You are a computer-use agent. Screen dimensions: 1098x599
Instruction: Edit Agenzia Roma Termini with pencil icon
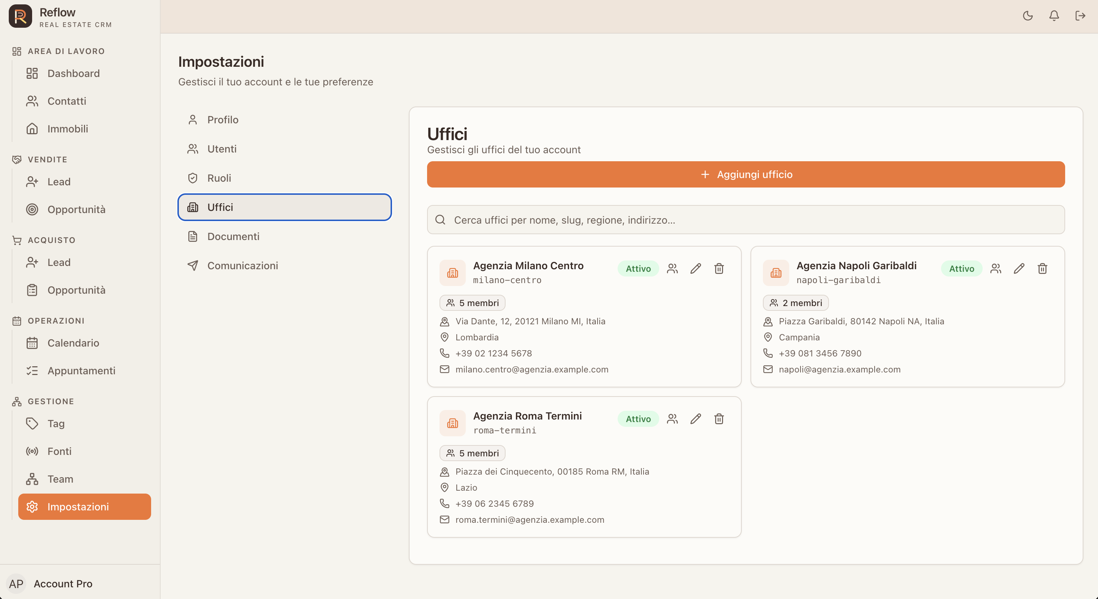696,419
